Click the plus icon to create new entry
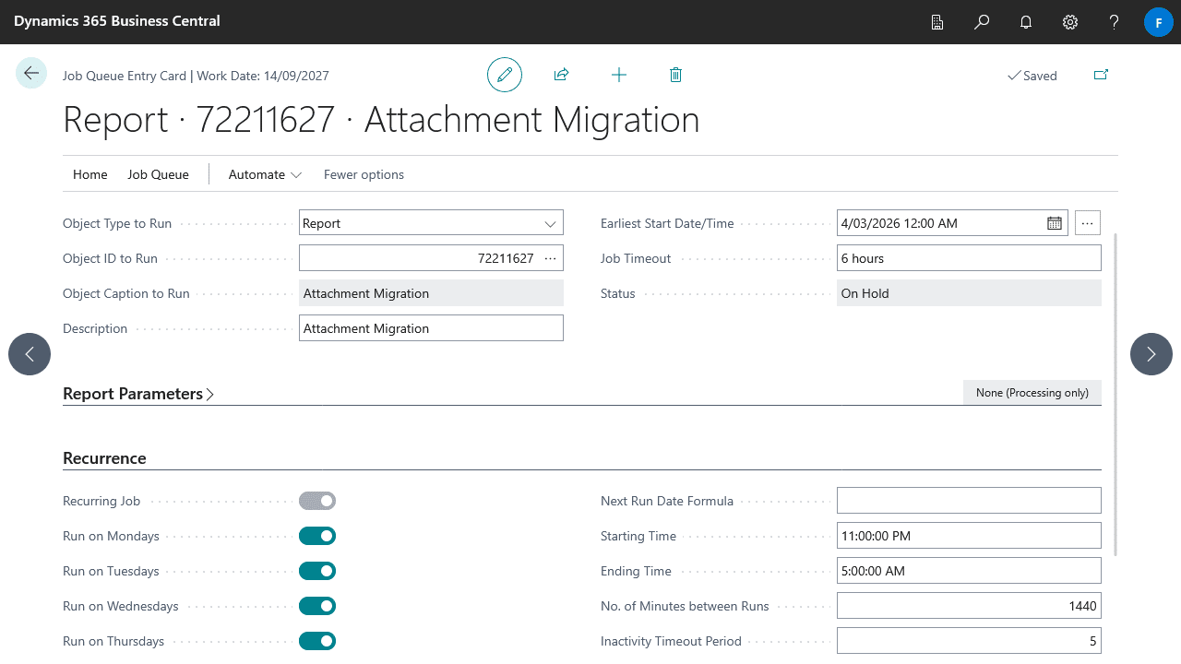 click(x=619, y=75)
